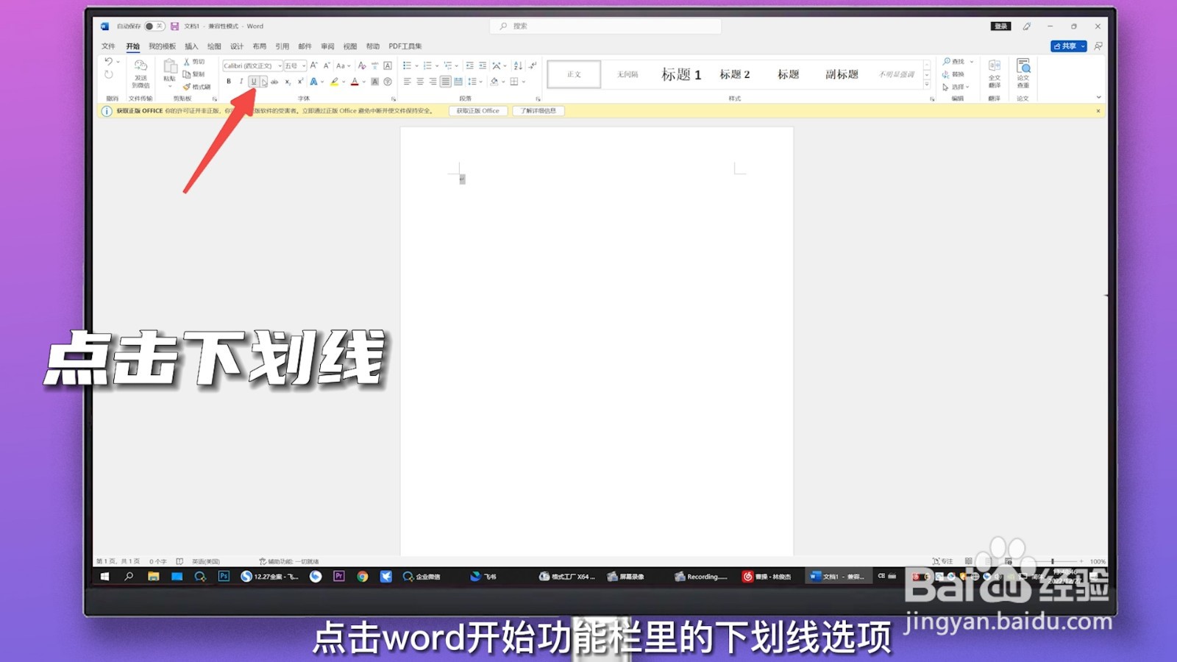
Task: Apply yellow text highlight color
Action: (335, 82)
